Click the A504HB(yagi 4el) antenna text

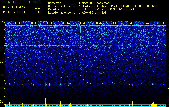click(x=95, y=13)
